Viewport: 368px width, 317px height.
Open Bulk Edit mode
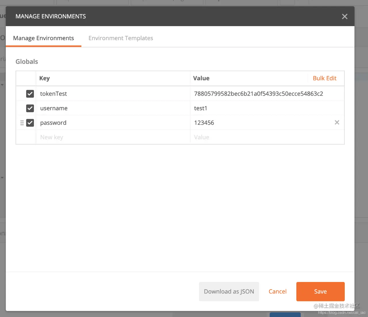(x=325, y=78)
